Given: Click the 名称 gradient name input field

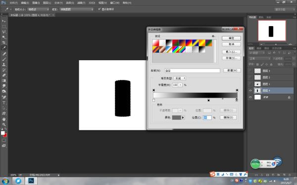Looking at the screenshot, I should pos(192,71).
